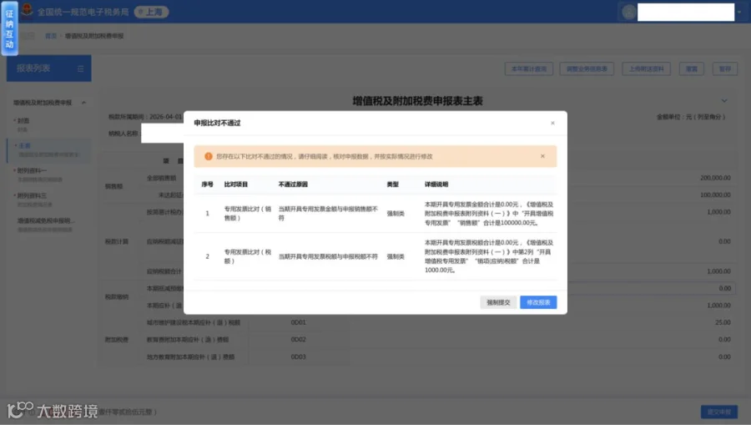
Task: Click reason 当期开具专用发票金额与申报销售额不符
Action: [328, 214]
